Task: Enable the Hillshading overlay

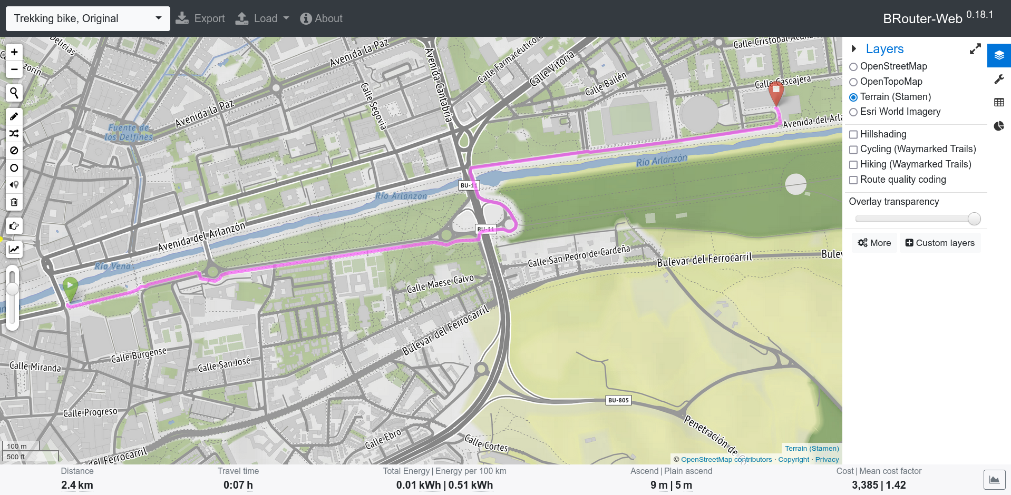Action: 853,135
